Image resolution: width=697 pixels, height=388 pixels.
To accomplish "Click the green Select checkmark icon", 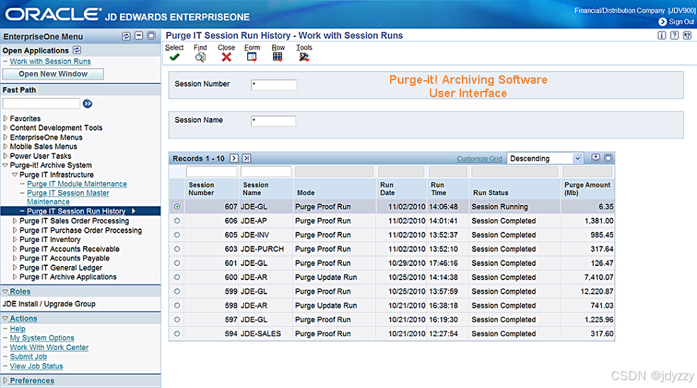I will [x=174, y=57].
